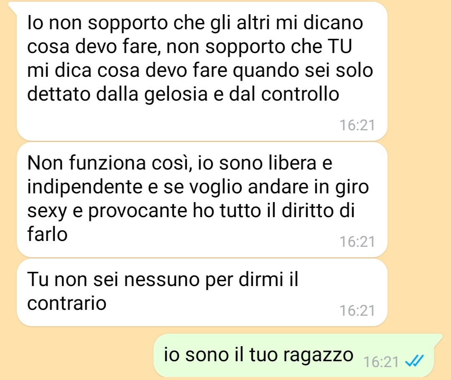Select the "Tu non sei nessuno" message bubble
The height and width of the screenshot is (380, 451).
click(202, 292)
